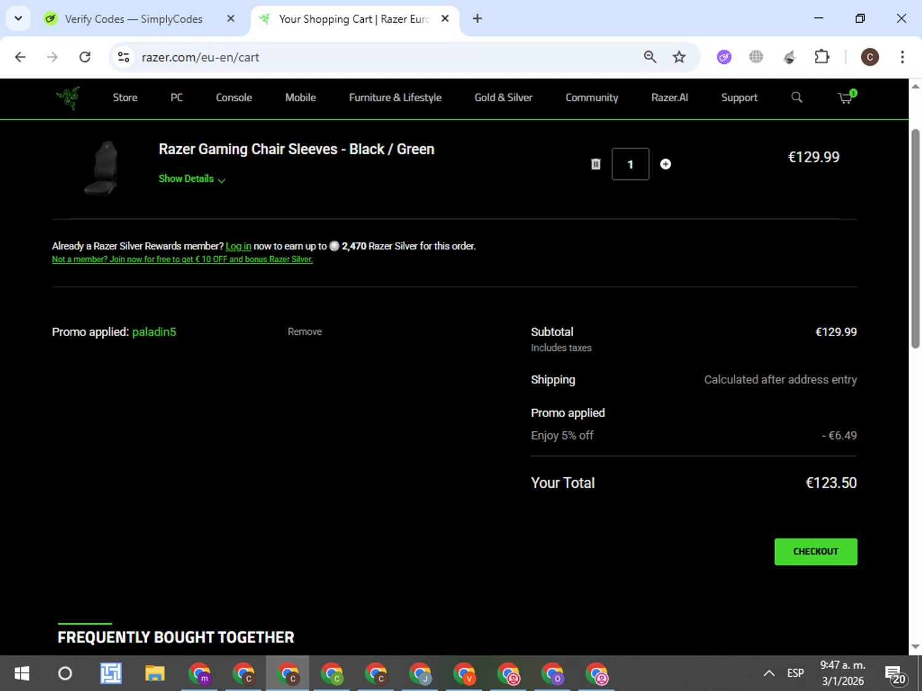Bookmark this page with the star icon
The image size is (922, 691).
click(x=679, y=57)
